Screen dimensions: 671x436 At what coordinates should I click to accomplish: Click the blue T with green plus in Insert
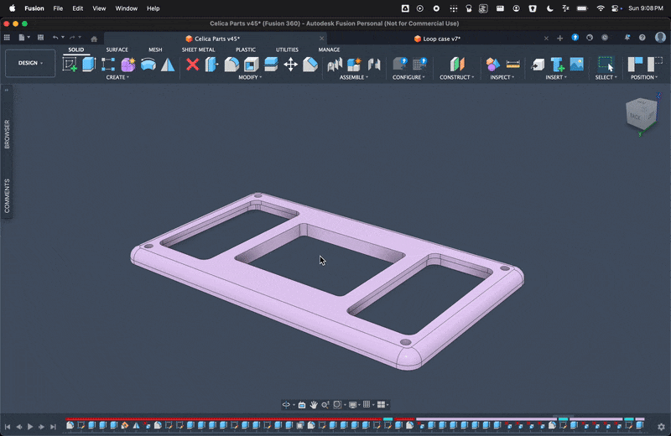(x=557, y=65)
